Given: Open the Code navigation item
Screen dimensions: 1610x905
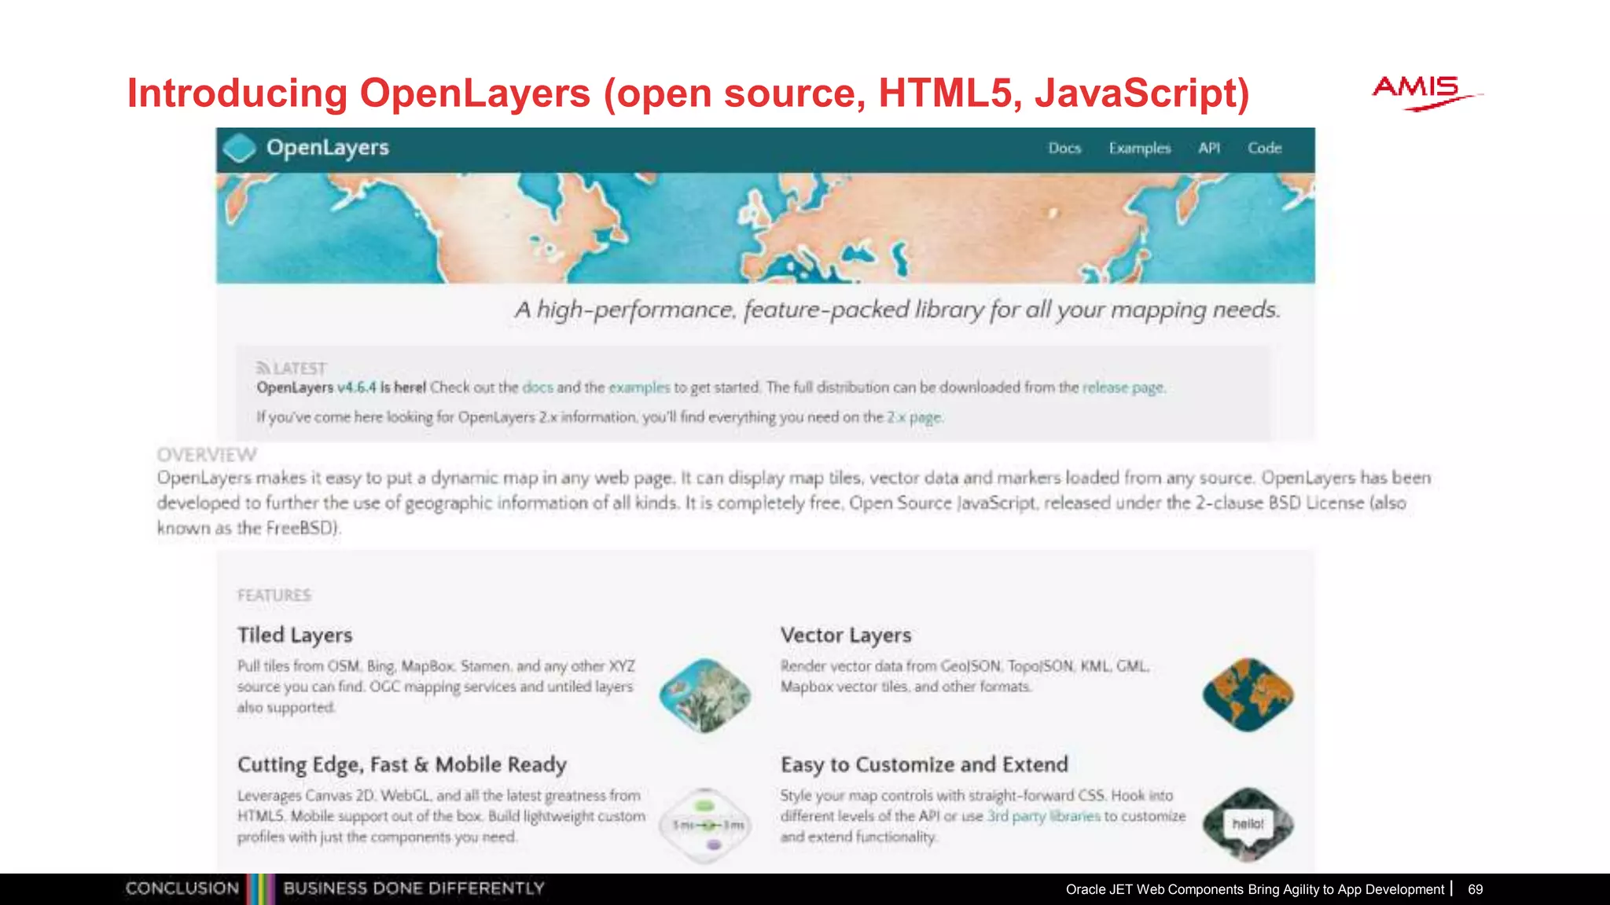Looking at the screenshot, I should click(x=1264, y=148).
